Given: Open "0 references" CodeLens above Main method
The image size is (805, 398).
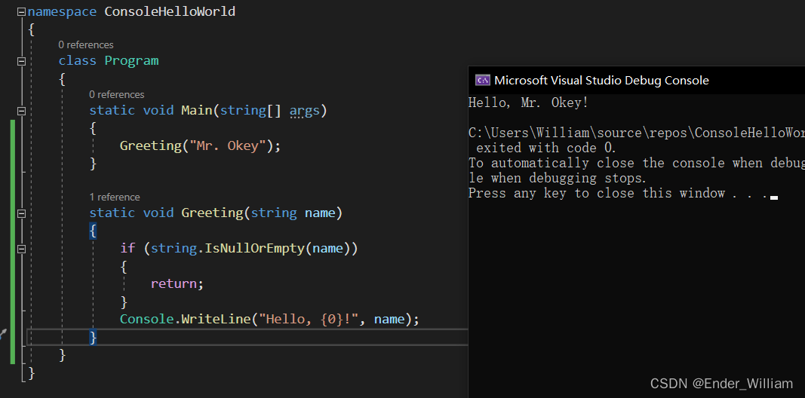Looking at the screenshot, I should (116, 94).
